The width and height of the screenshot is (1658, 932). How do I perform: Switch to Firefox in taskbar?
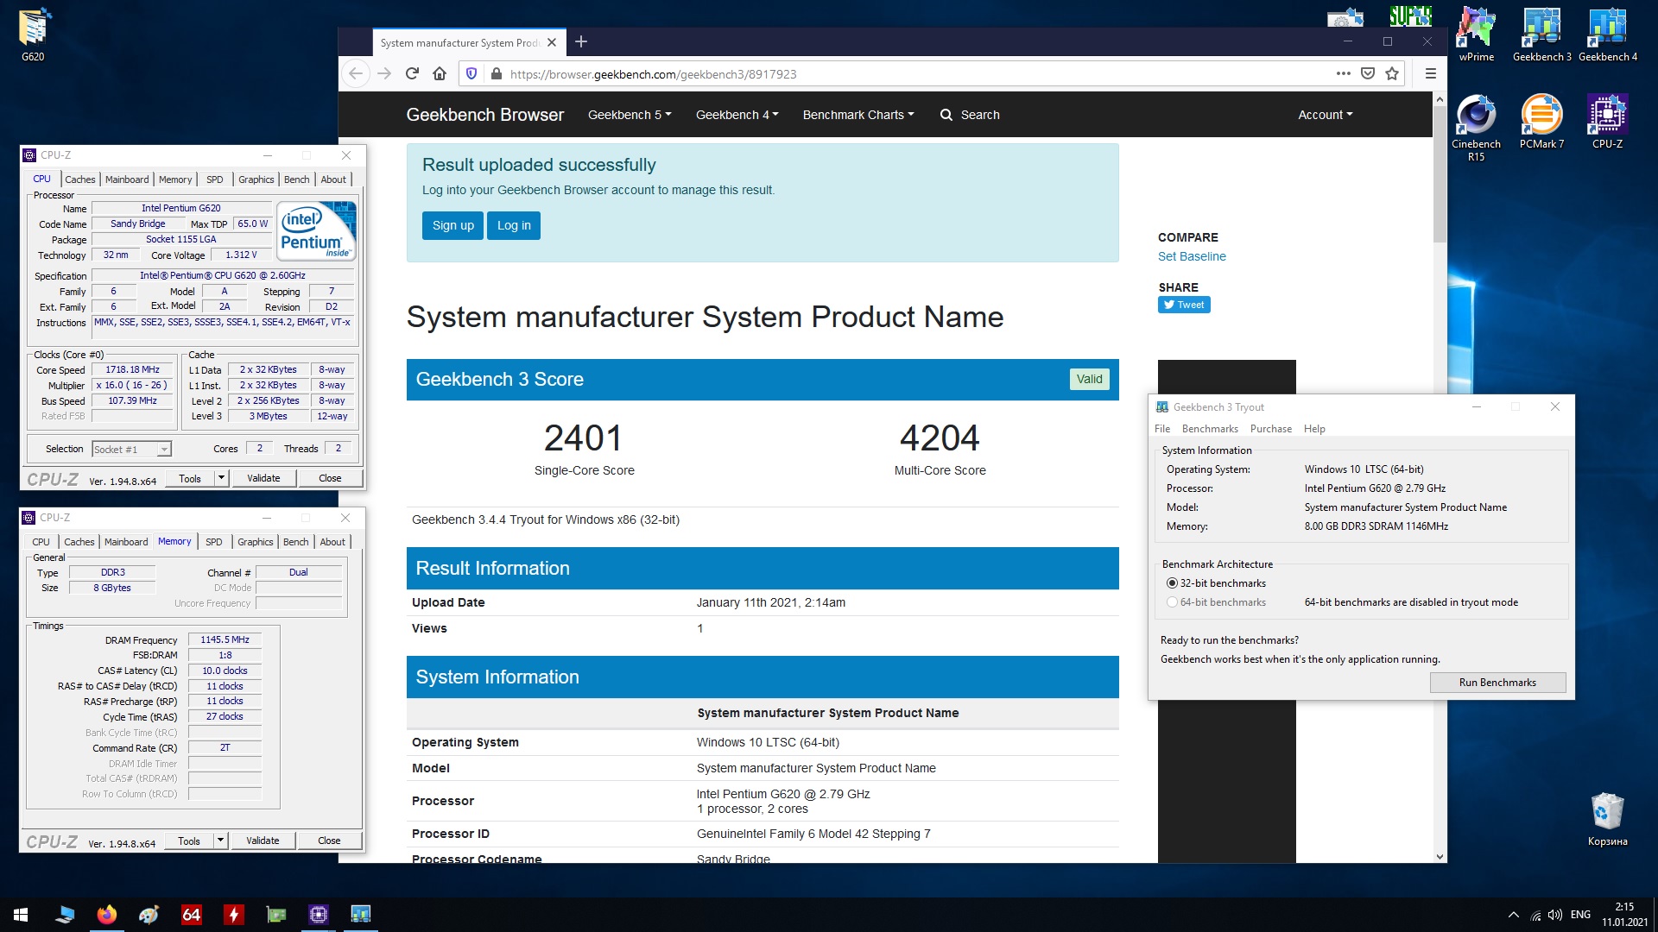pyautogui.click(x=107, y=915)
